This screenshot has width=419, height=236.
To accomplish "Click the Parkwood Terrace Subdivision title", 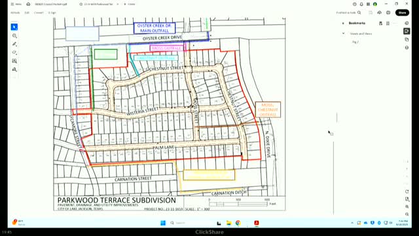I will [x=117, y=201].
